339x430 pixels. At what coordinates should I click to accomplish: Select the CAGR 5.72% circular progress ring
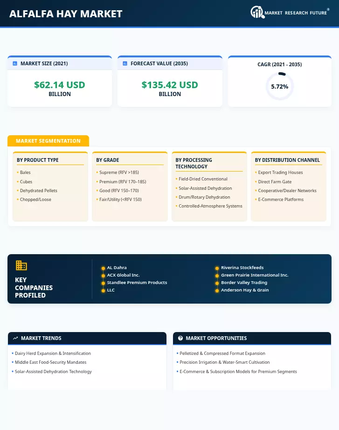(279, 86)
